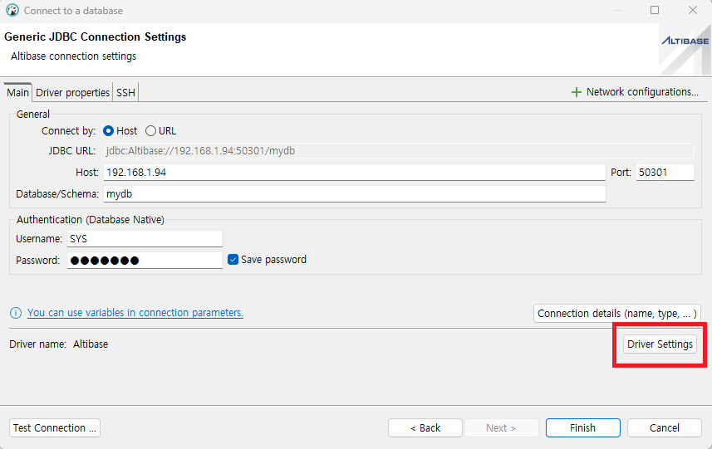Click the green plus Network configurations icon
The height and width of the screenshot is (449, 712).
(576, 92)
